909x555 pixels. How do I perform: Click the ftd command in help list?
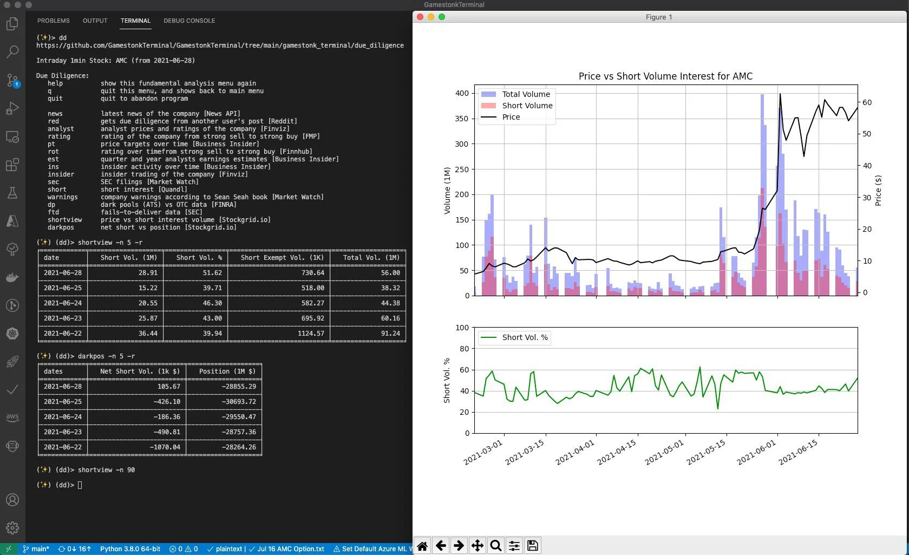click(53, 212)
